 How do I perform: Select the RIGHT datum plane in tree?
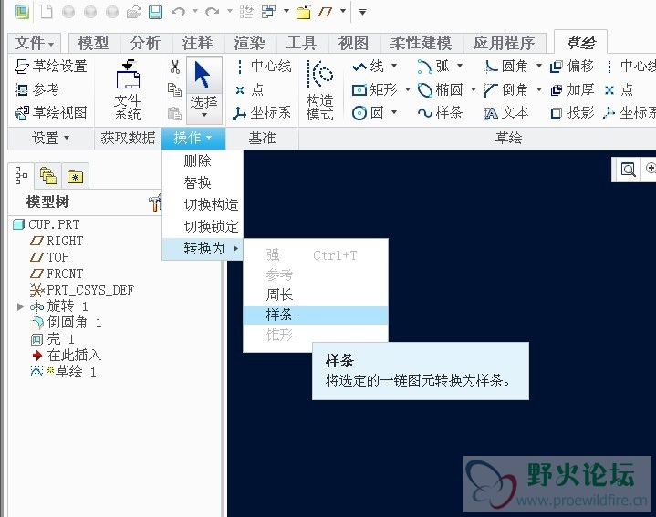[x=57, y=241]
